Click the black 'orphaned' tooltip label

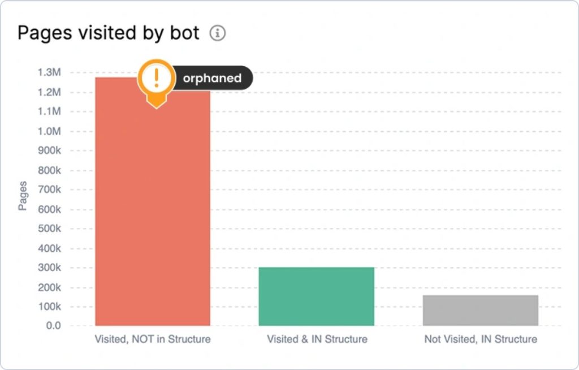pos(212,79)
